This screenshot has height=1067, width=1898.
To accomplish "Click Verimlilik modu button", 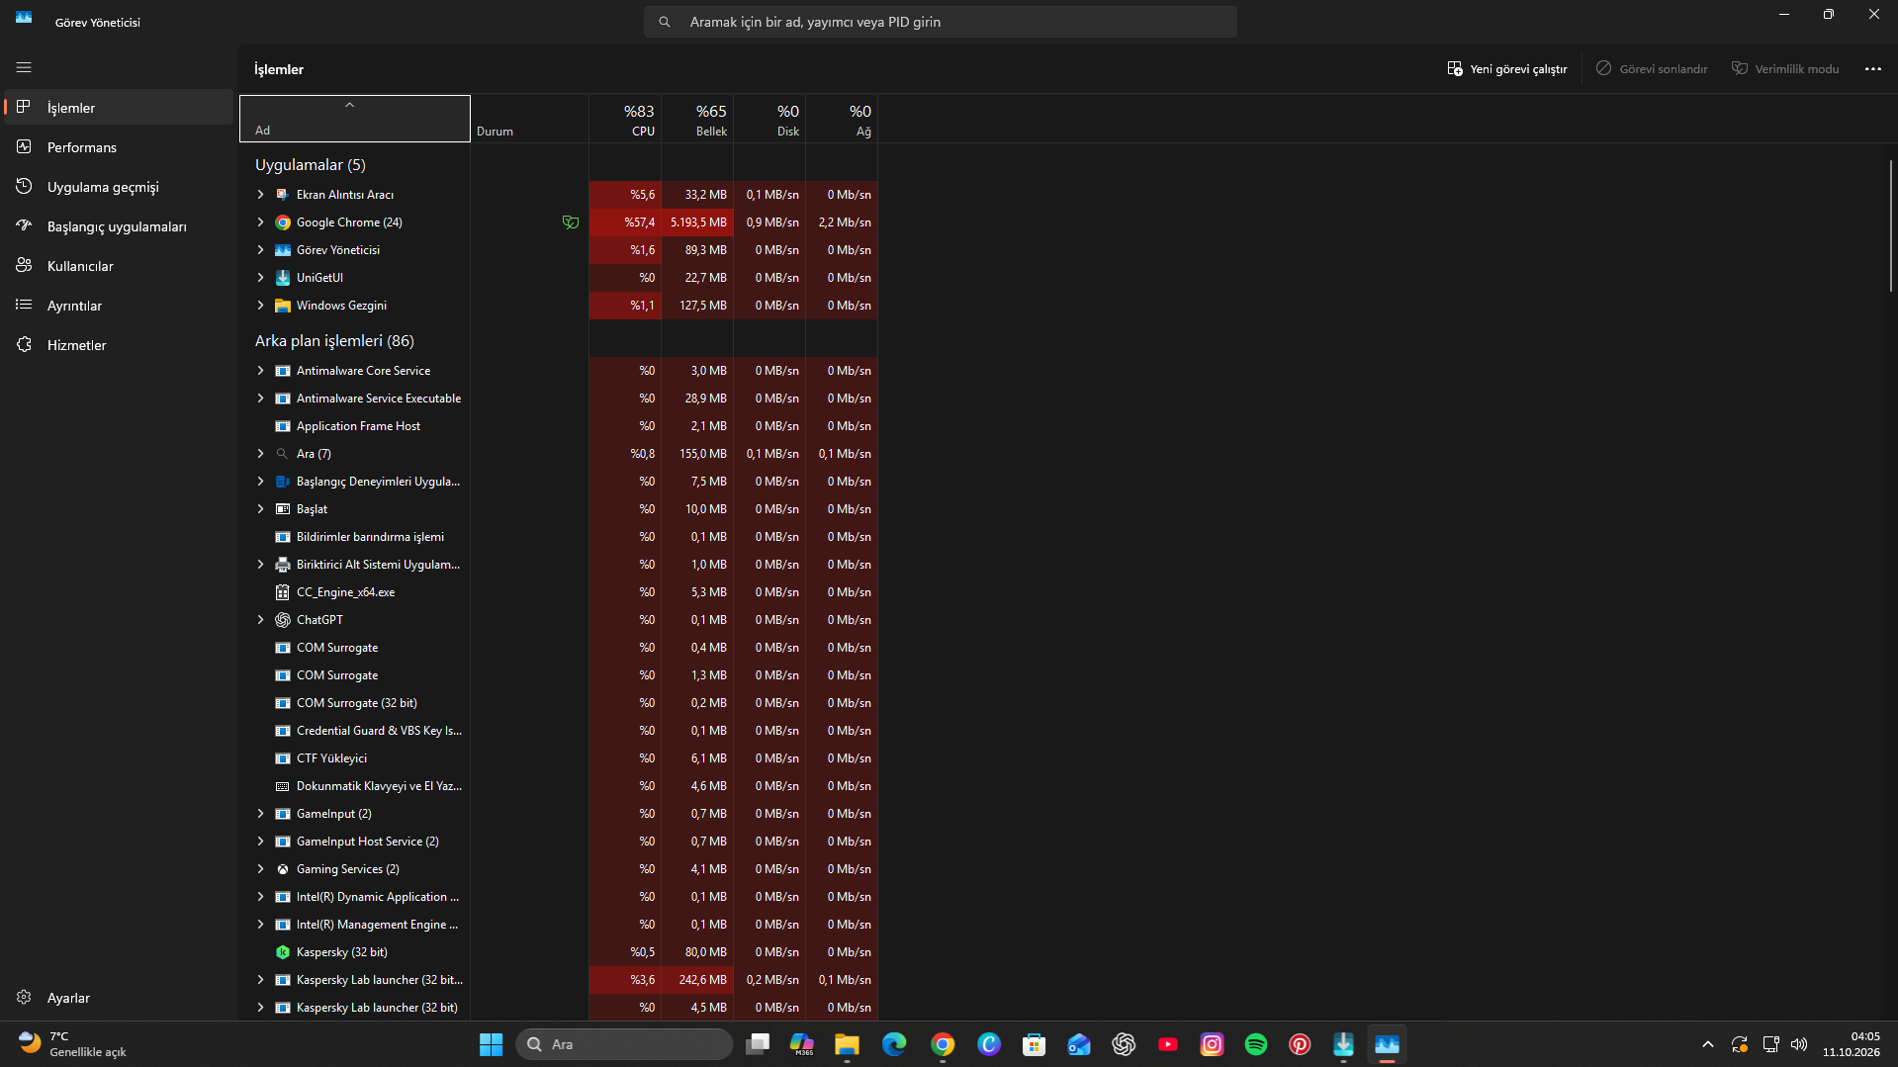I will (1785, 69).
